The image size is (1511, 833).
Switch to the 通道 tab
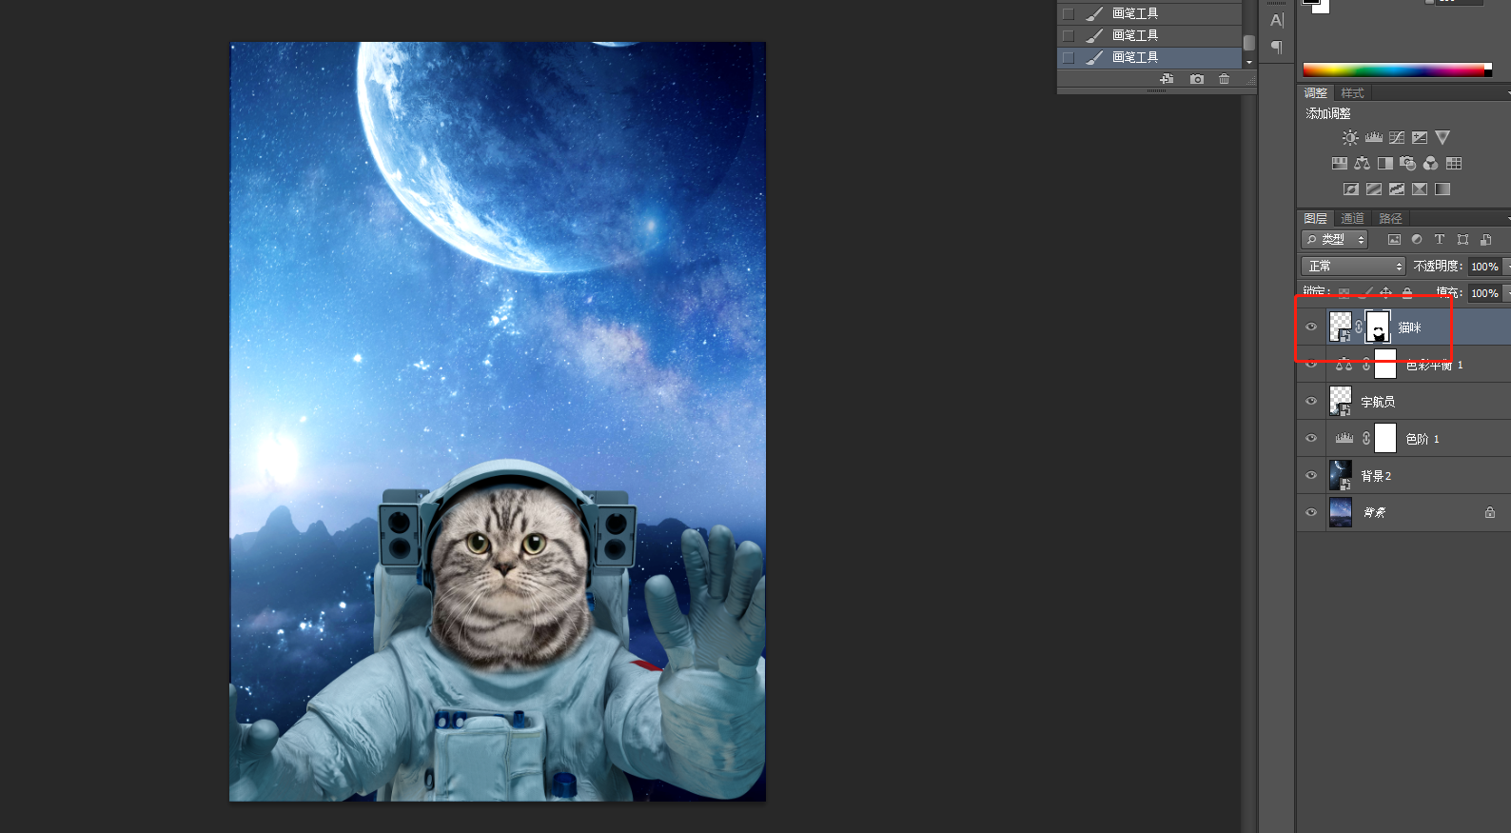click(x=1353, y=219)
